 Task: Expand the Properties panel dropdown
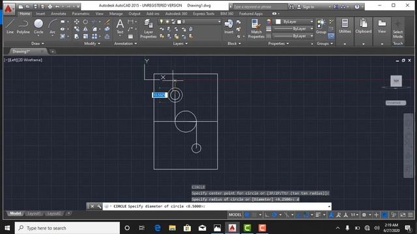coord(278,44)
